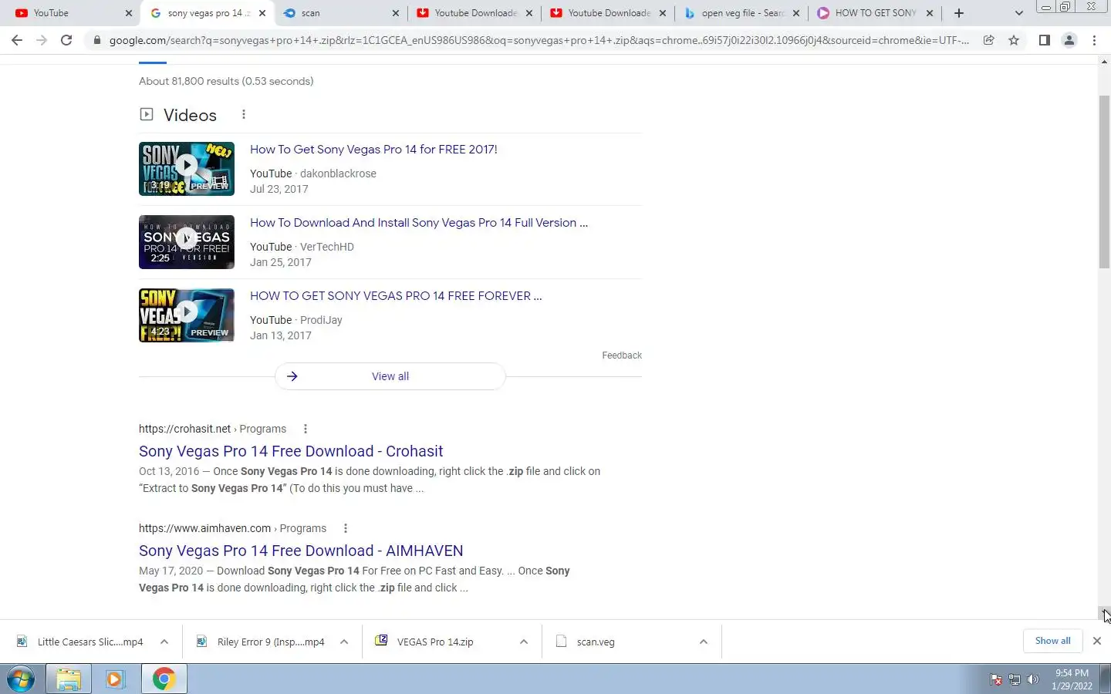Click the address bar URL field

click(x=539, y=40)
